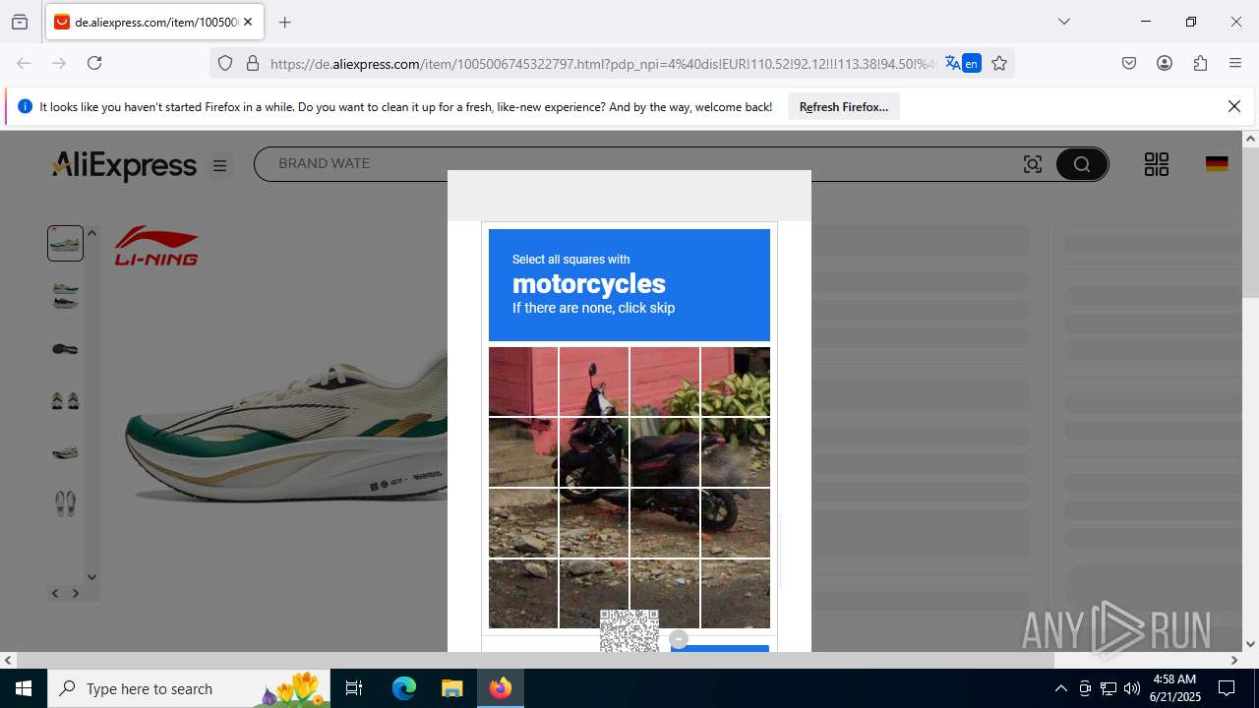Go to next image with right chevron
Screen dimensions: 1259x708
76,593
